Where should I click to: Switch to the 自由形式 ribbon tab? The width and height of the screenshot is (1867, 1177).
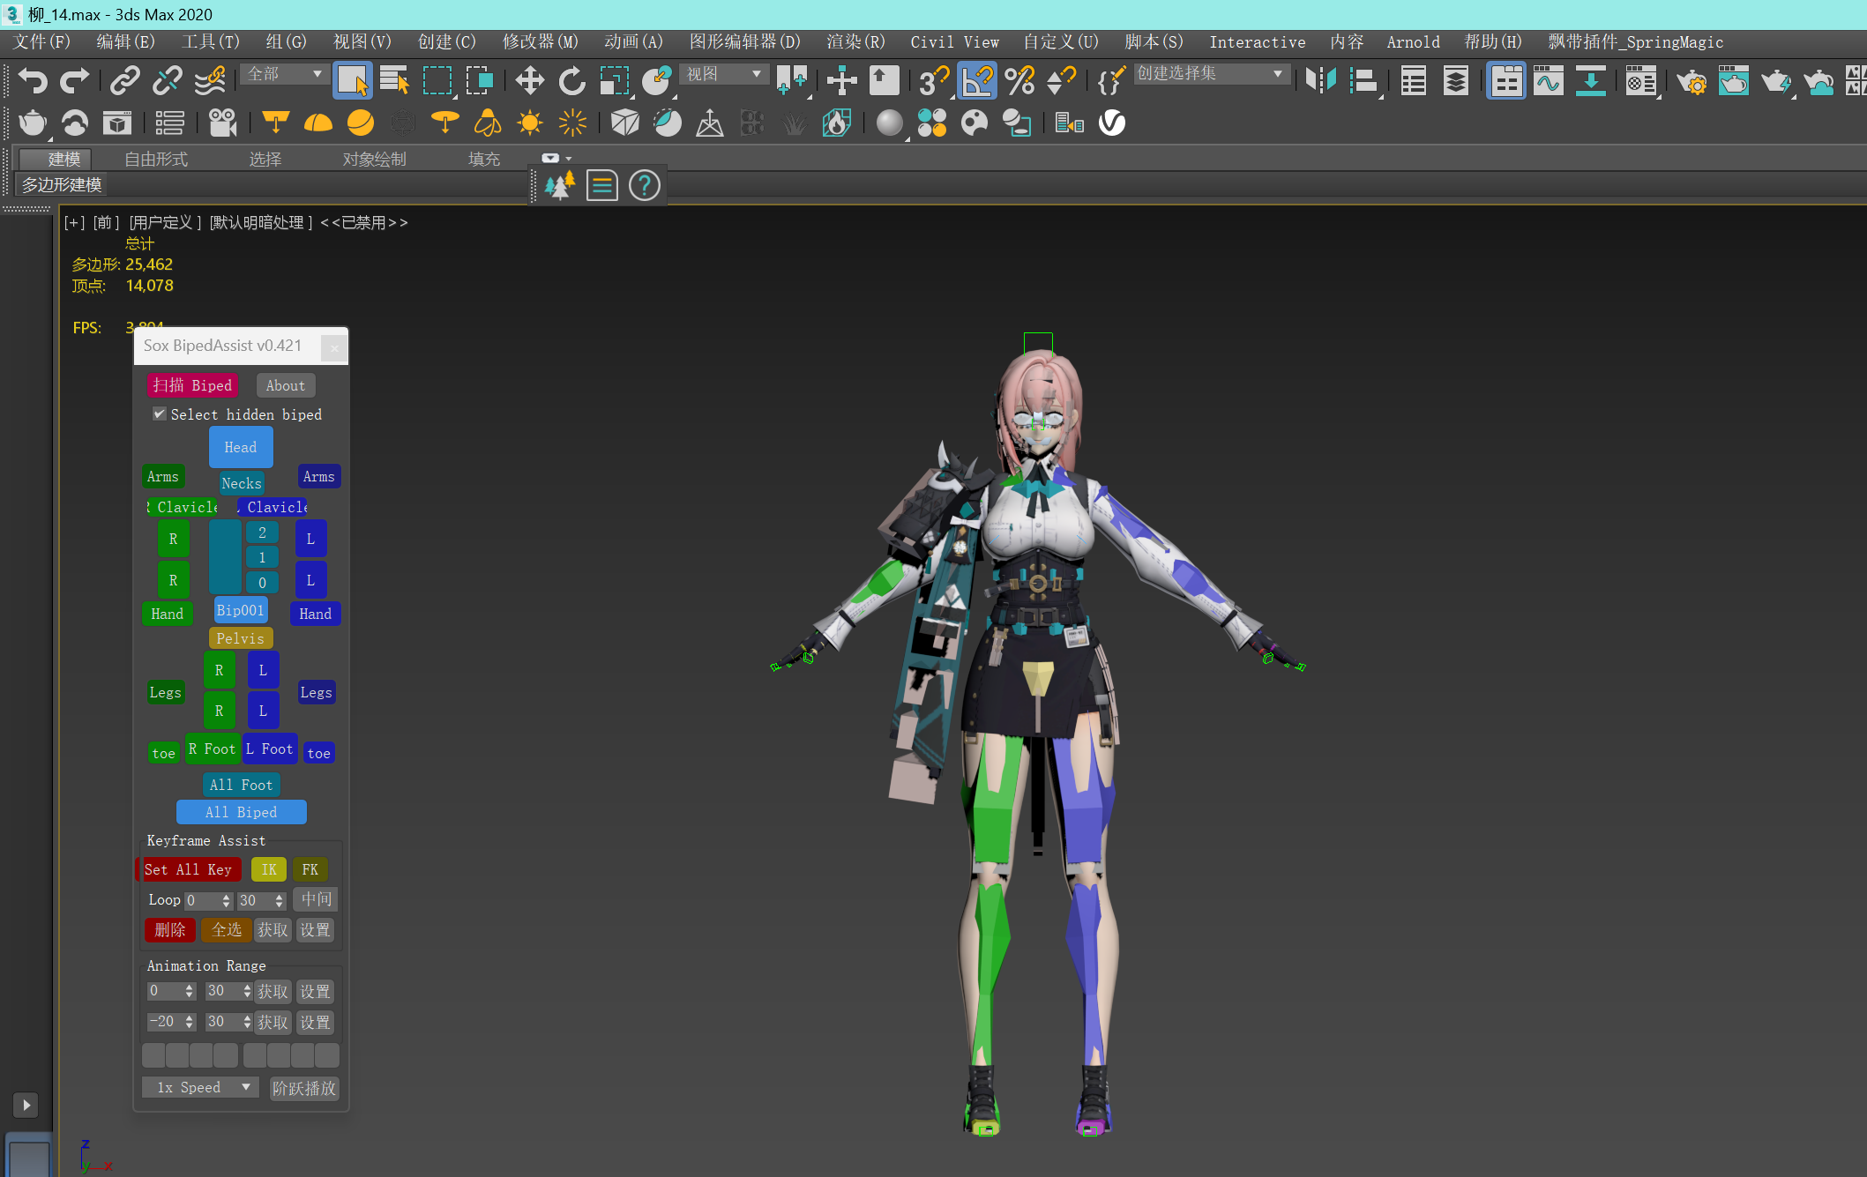(x=156, y=160)
